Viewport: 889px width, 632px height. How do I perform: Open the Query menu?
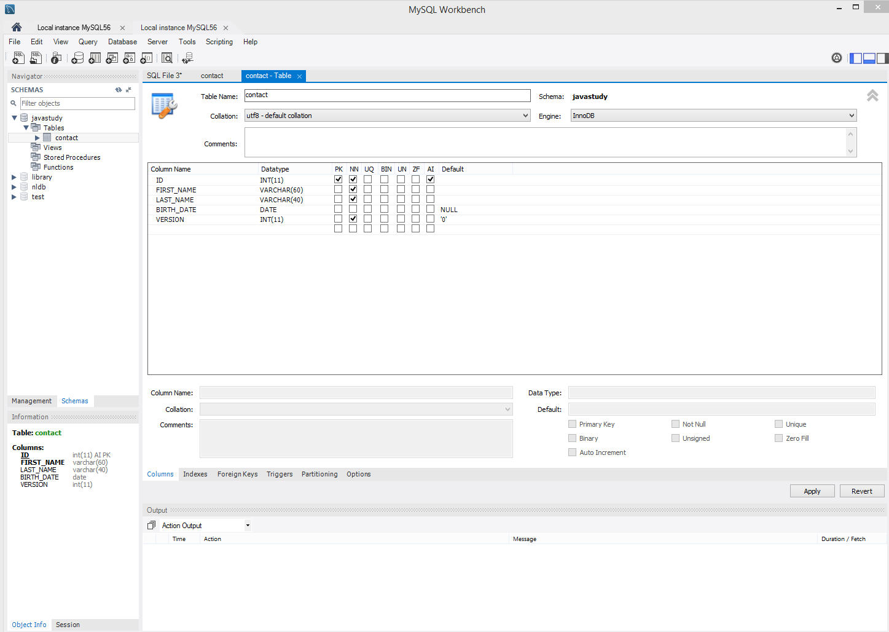[x=88, y=42]
